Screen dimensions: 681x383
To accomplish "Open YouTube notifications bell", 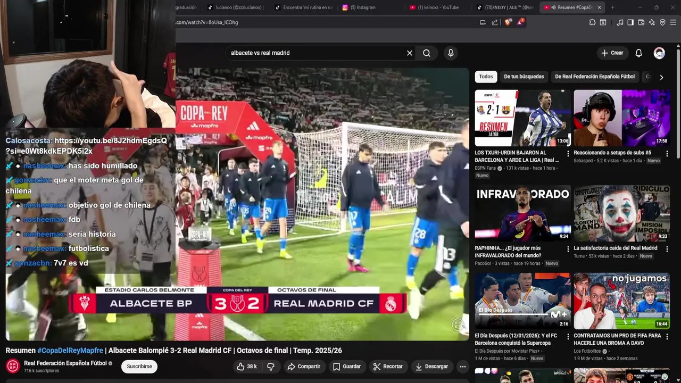I will tap(638, 53).
